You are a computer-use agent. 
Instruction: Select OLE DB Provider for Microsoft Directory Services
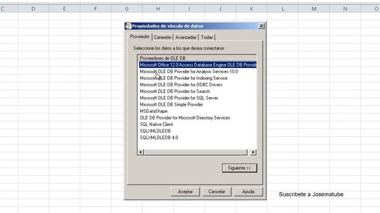tap(185, 118)
